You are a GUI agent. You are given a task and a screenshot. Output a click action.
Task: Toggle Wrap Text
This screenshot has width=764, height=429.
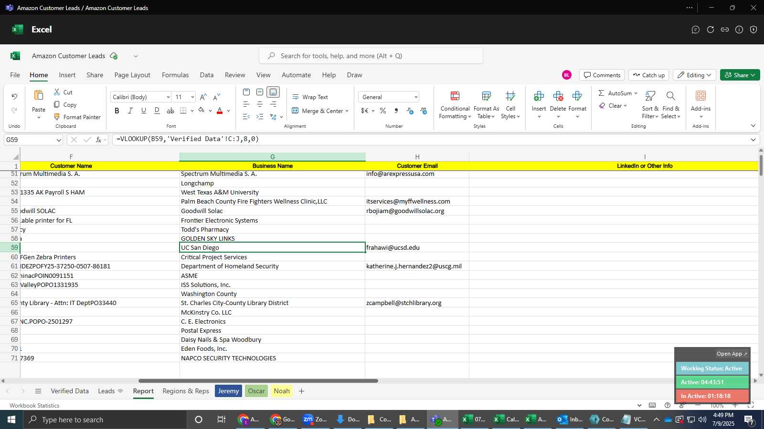click(310, 97)
